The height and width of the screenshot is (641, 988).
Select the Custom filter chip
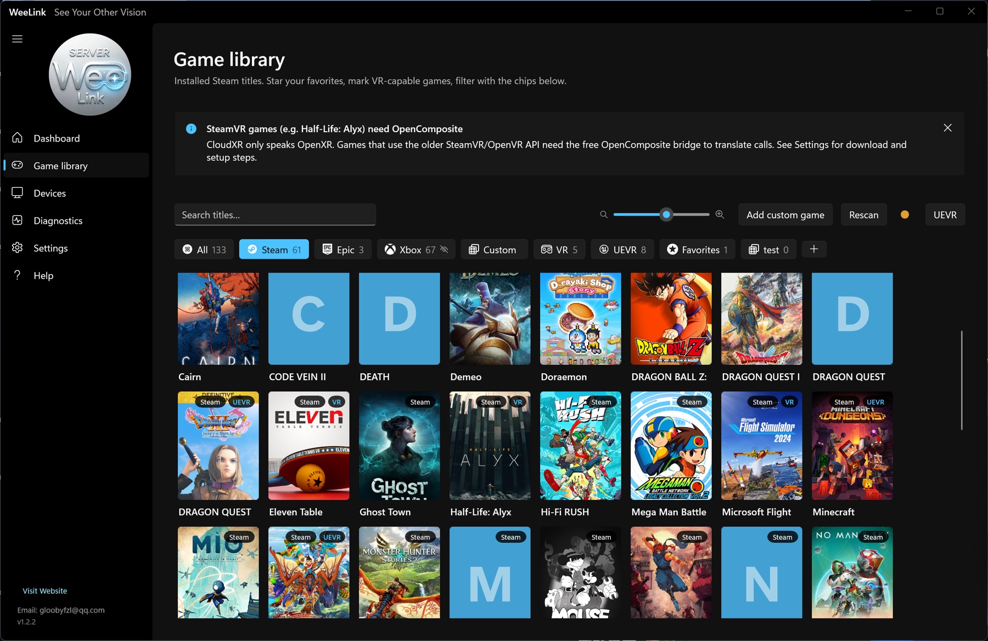494,249
